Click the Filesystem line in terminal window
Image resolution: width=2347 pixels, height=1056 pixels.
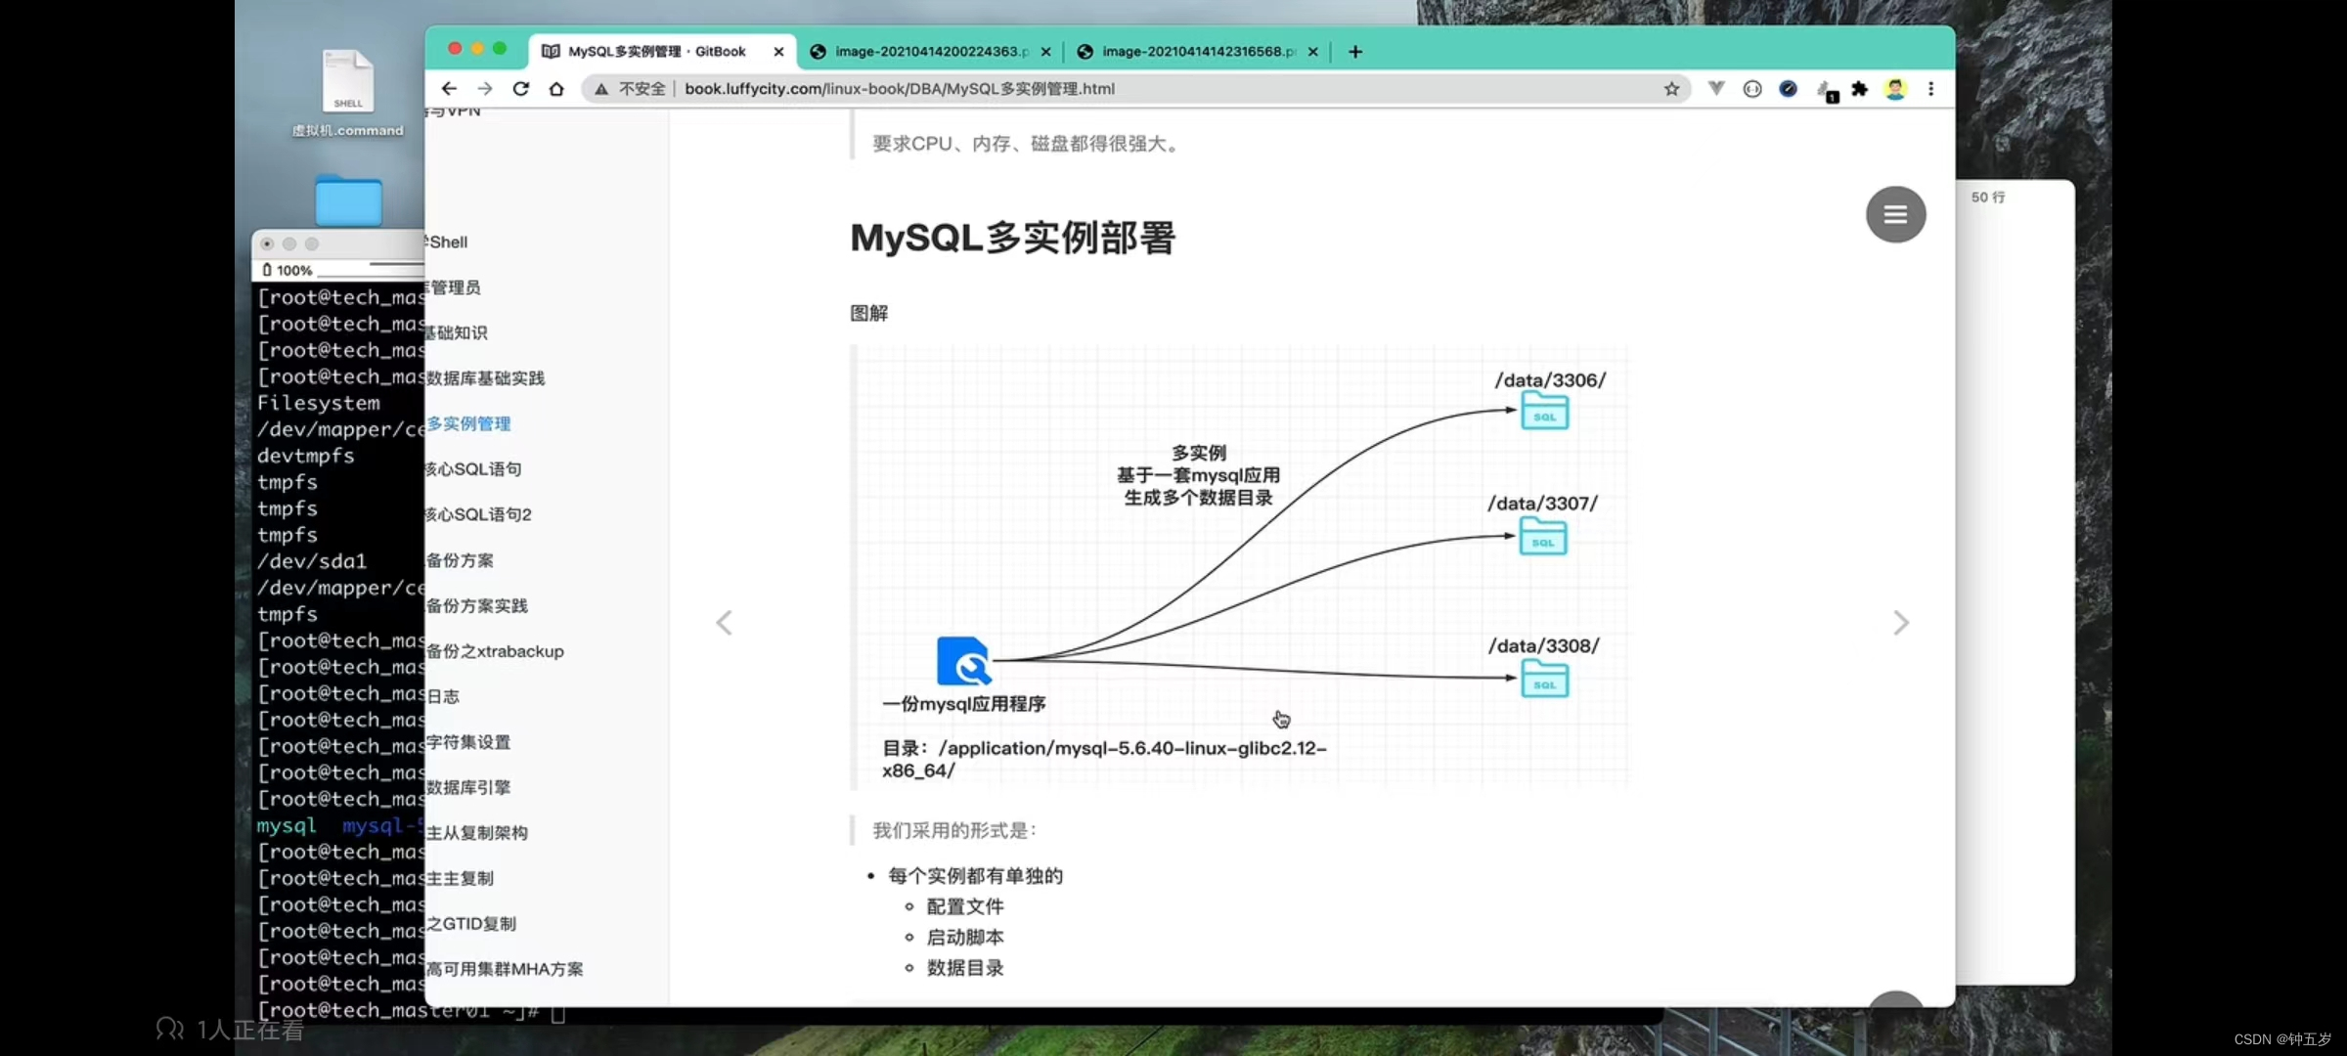pos(319,403)
